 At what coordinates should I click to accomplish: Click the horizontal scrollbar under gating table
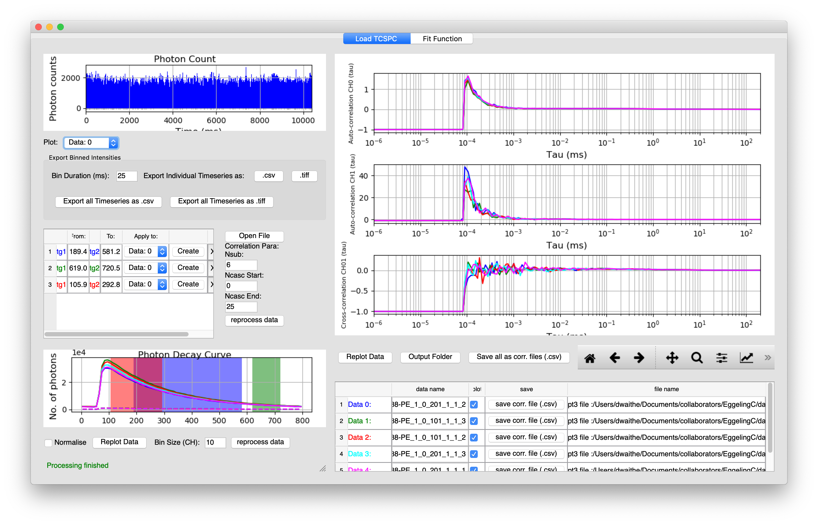(116, 335)
